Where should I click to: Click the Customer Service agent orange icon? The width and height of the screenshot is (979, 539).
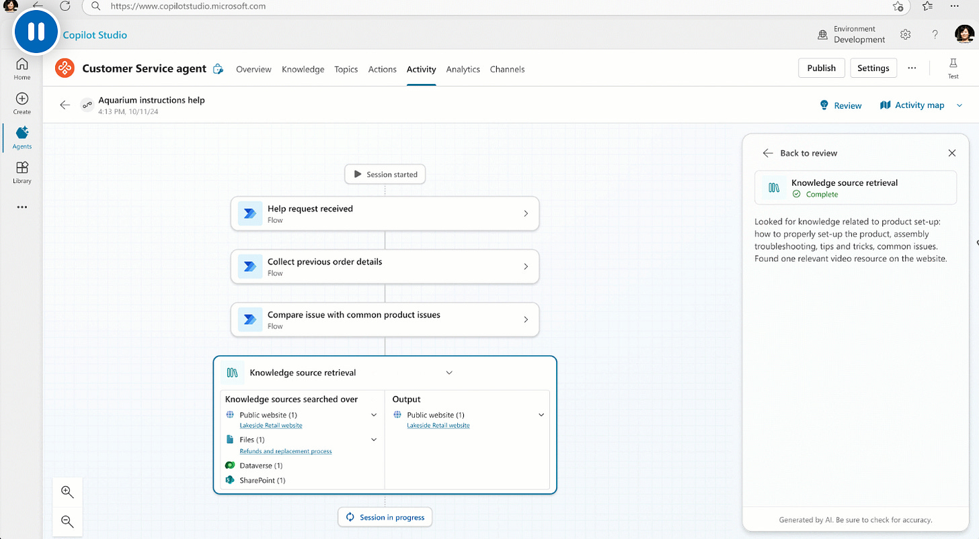coord(64,68)
